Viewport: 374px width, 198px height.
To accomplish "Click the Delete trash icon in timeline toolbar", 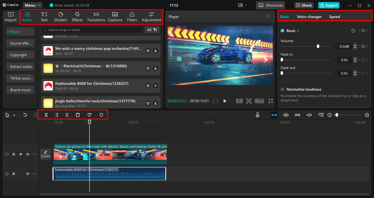I will 78,115.
